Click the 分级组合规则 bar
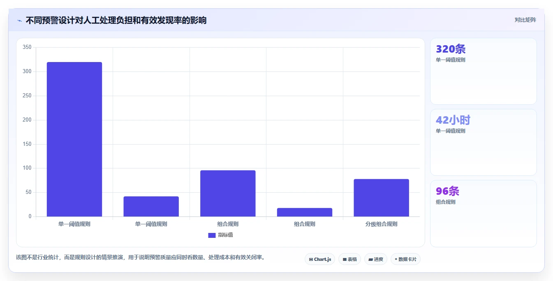Viewport: 553px width, 281px height. click(382, 198)
